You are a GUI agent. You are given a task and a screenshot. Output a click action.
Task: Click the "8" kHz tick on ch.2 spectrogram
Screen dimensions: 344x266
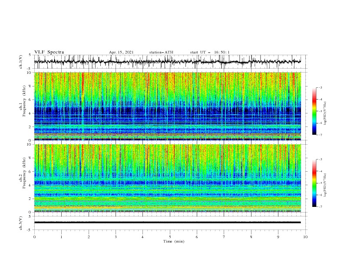[x=30, y=158]
